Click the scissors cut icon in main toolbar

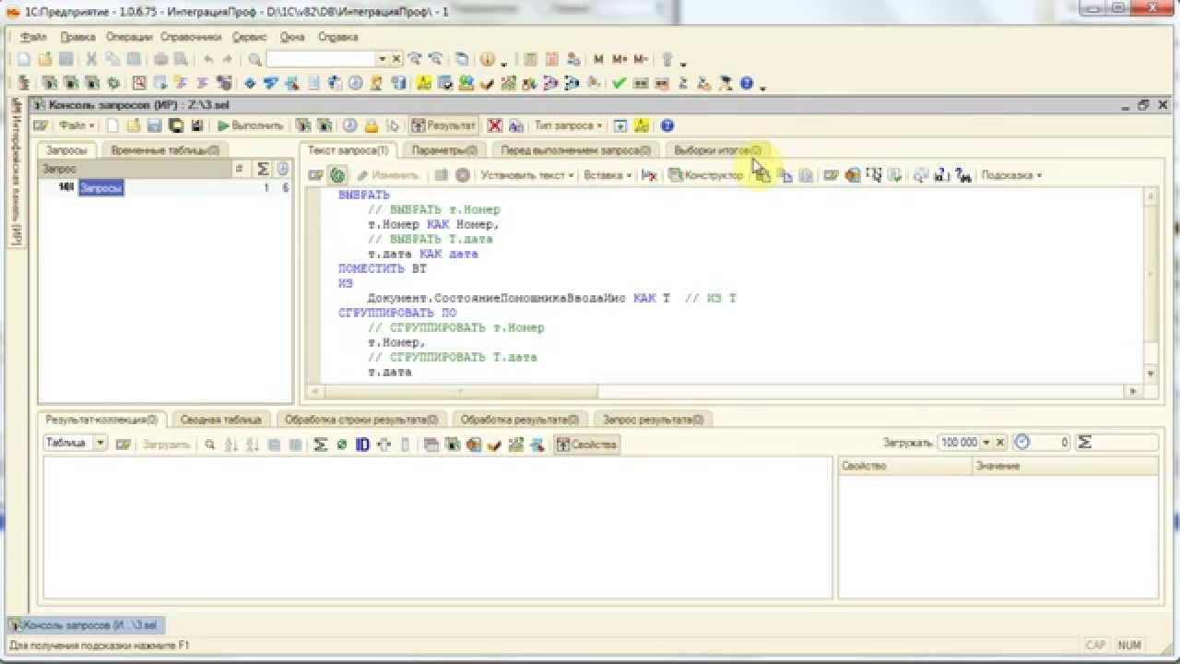pos(91,59)
